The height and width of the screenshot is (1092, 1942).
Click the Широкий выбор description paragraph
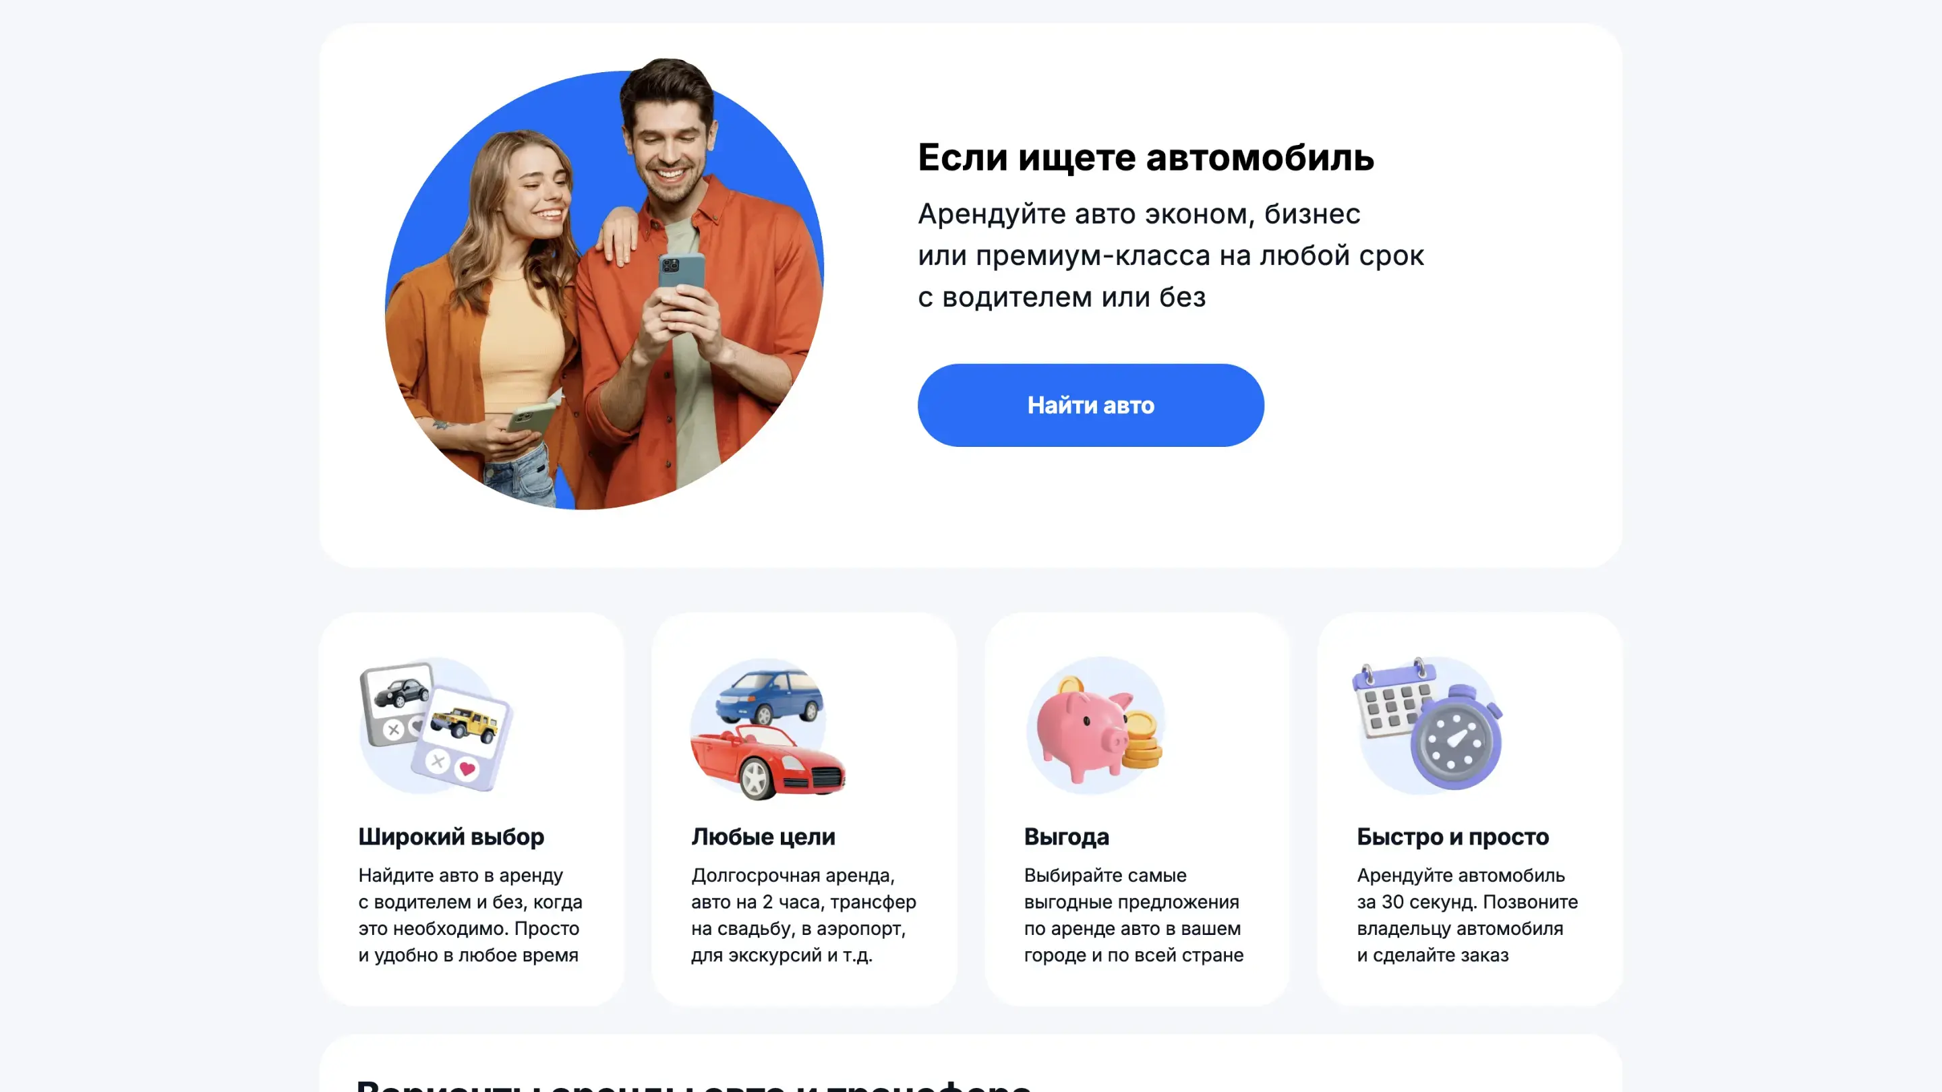[x=471, y=915]
